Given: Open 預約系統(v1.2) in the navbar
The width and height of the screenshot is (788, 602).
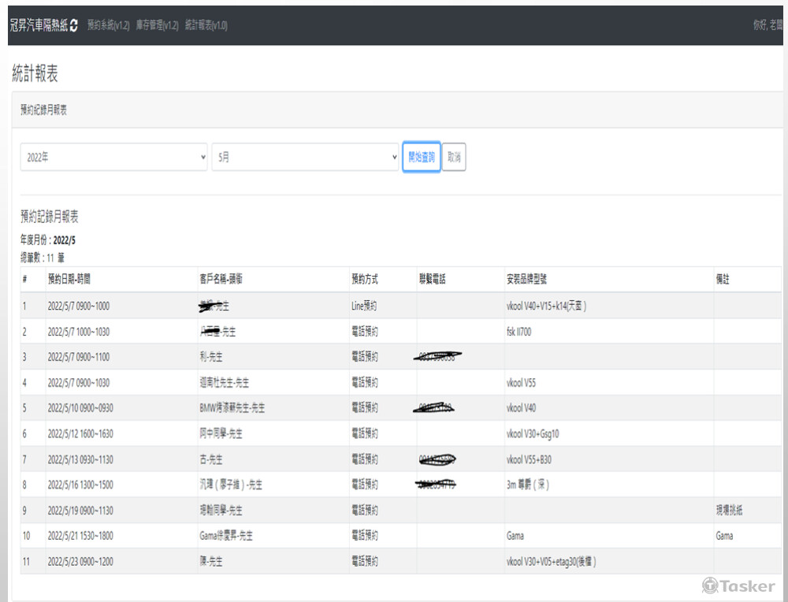Looking at the screenshot, I should pyautogui.click(x=108, y=25).
